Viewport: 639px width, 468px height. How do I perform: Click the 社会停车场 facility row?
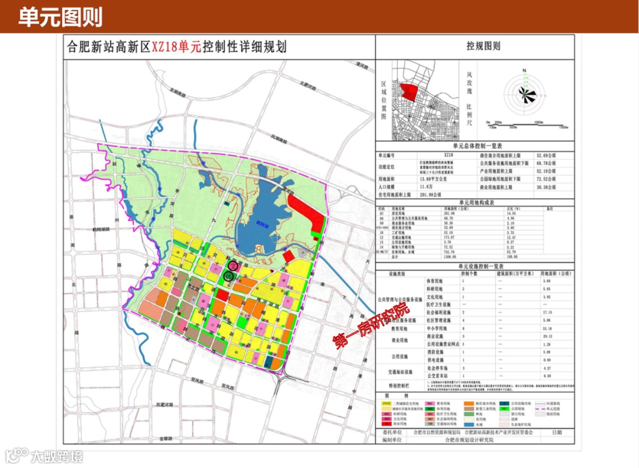click(500, 368)
